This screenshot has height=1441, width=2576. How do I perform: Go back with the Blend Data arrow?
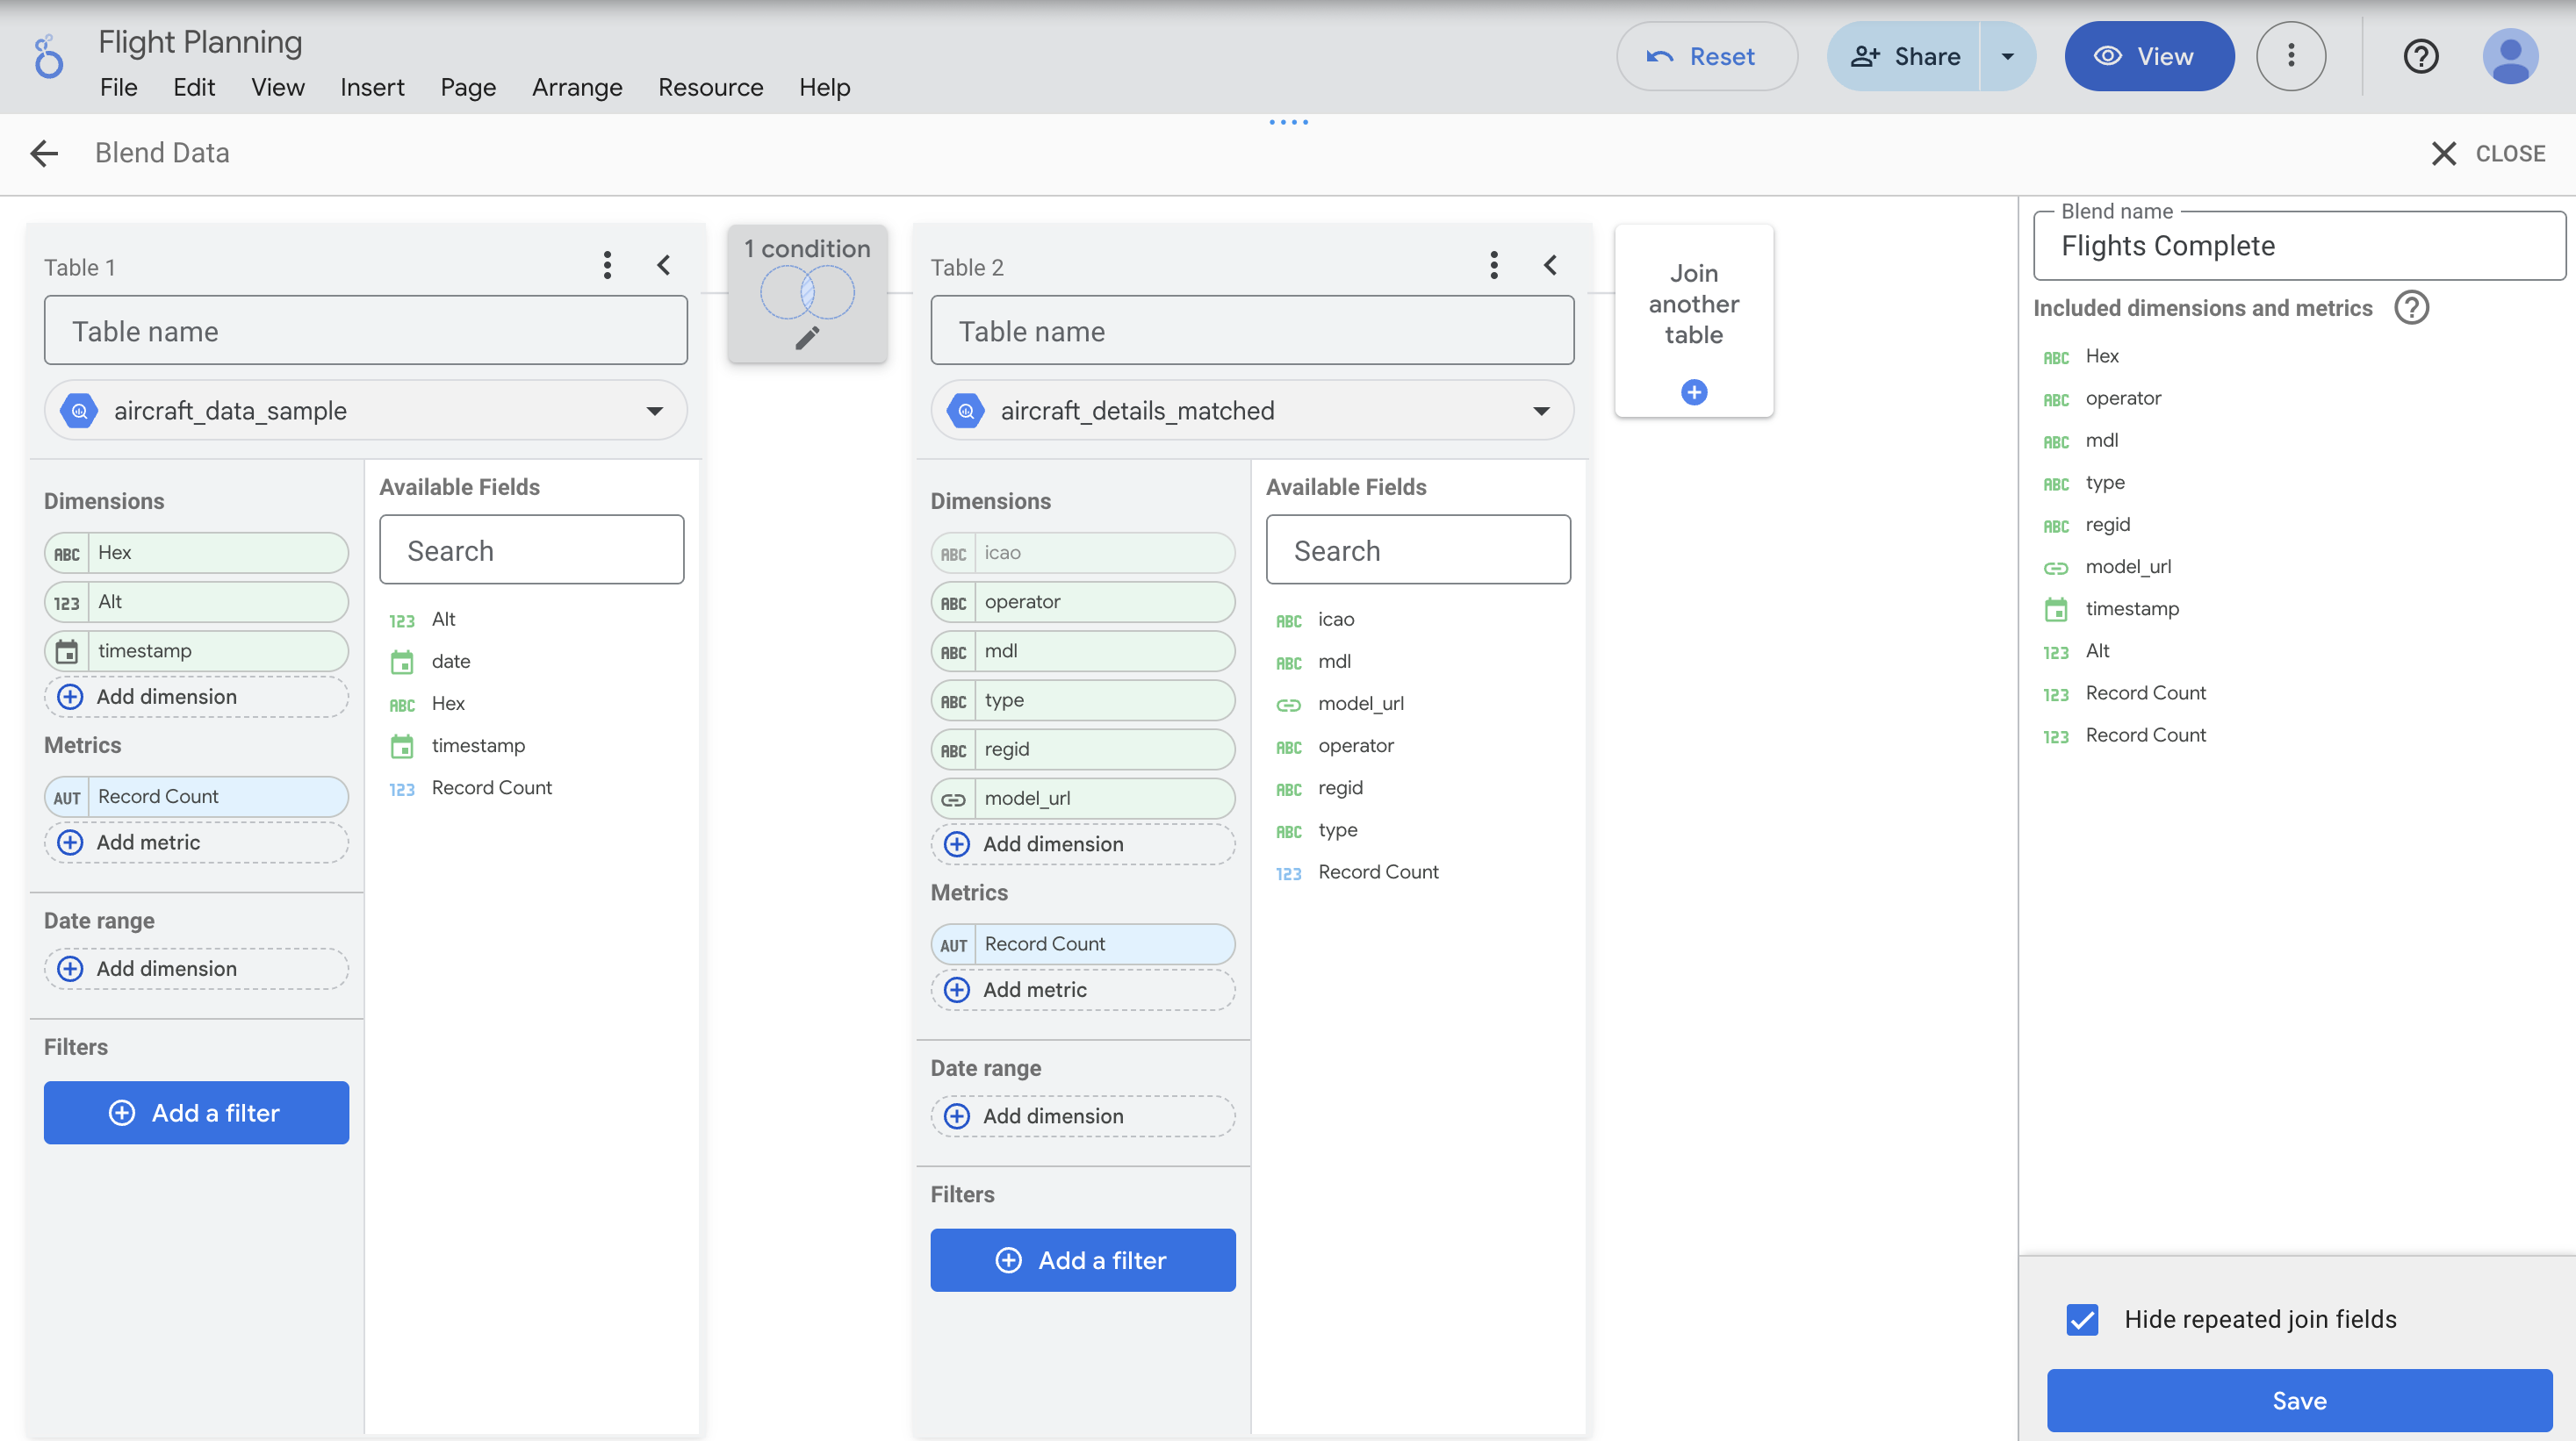pos(44,153)
